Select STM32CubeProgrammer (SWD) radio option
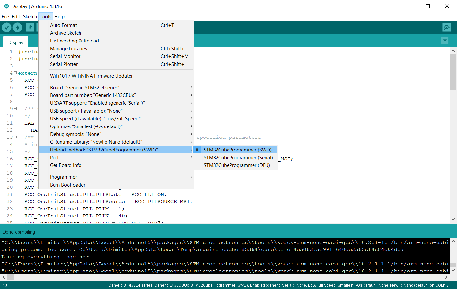Image resolution: width=457 pixels, height=289 pixels. point(235,150)
